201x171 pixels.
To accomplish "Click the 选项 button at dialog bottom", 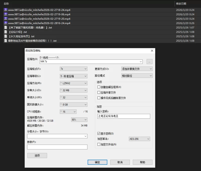I will pyautogui.click(x=37, y=155).
